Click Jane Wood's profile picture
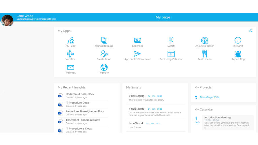Screen dimensions: 258x145 (x=7, y=20)
